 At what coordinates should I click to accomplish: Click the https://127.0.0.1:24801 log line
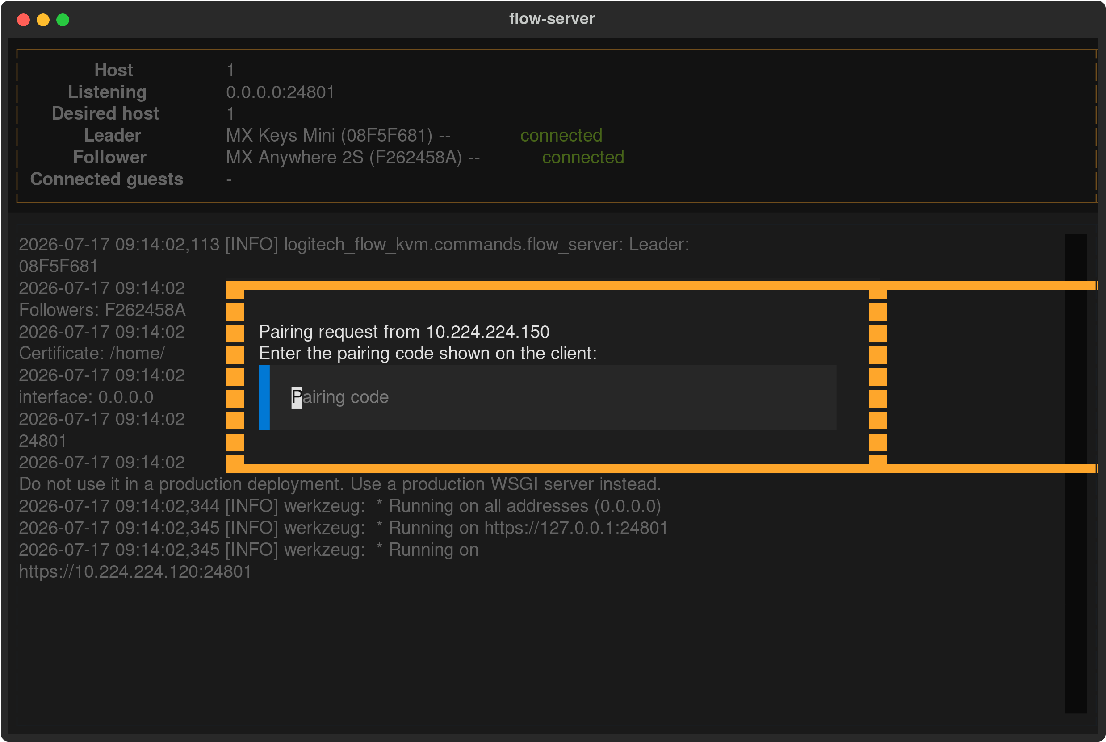[343, 528]
